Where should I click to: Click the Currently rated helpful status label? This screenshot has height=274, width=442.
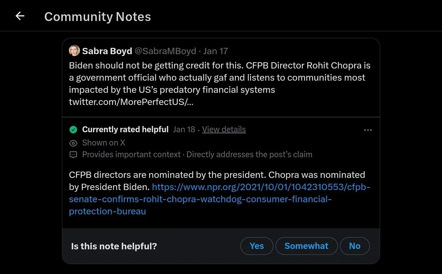tap(125, 129)
